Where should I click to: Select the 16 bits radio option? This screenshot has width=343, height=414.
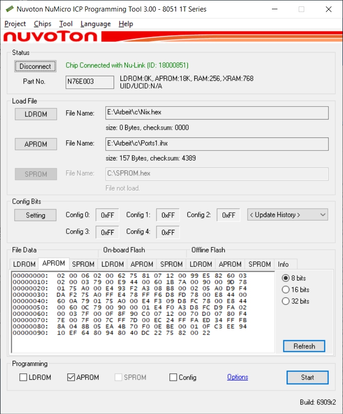[286, 290]
